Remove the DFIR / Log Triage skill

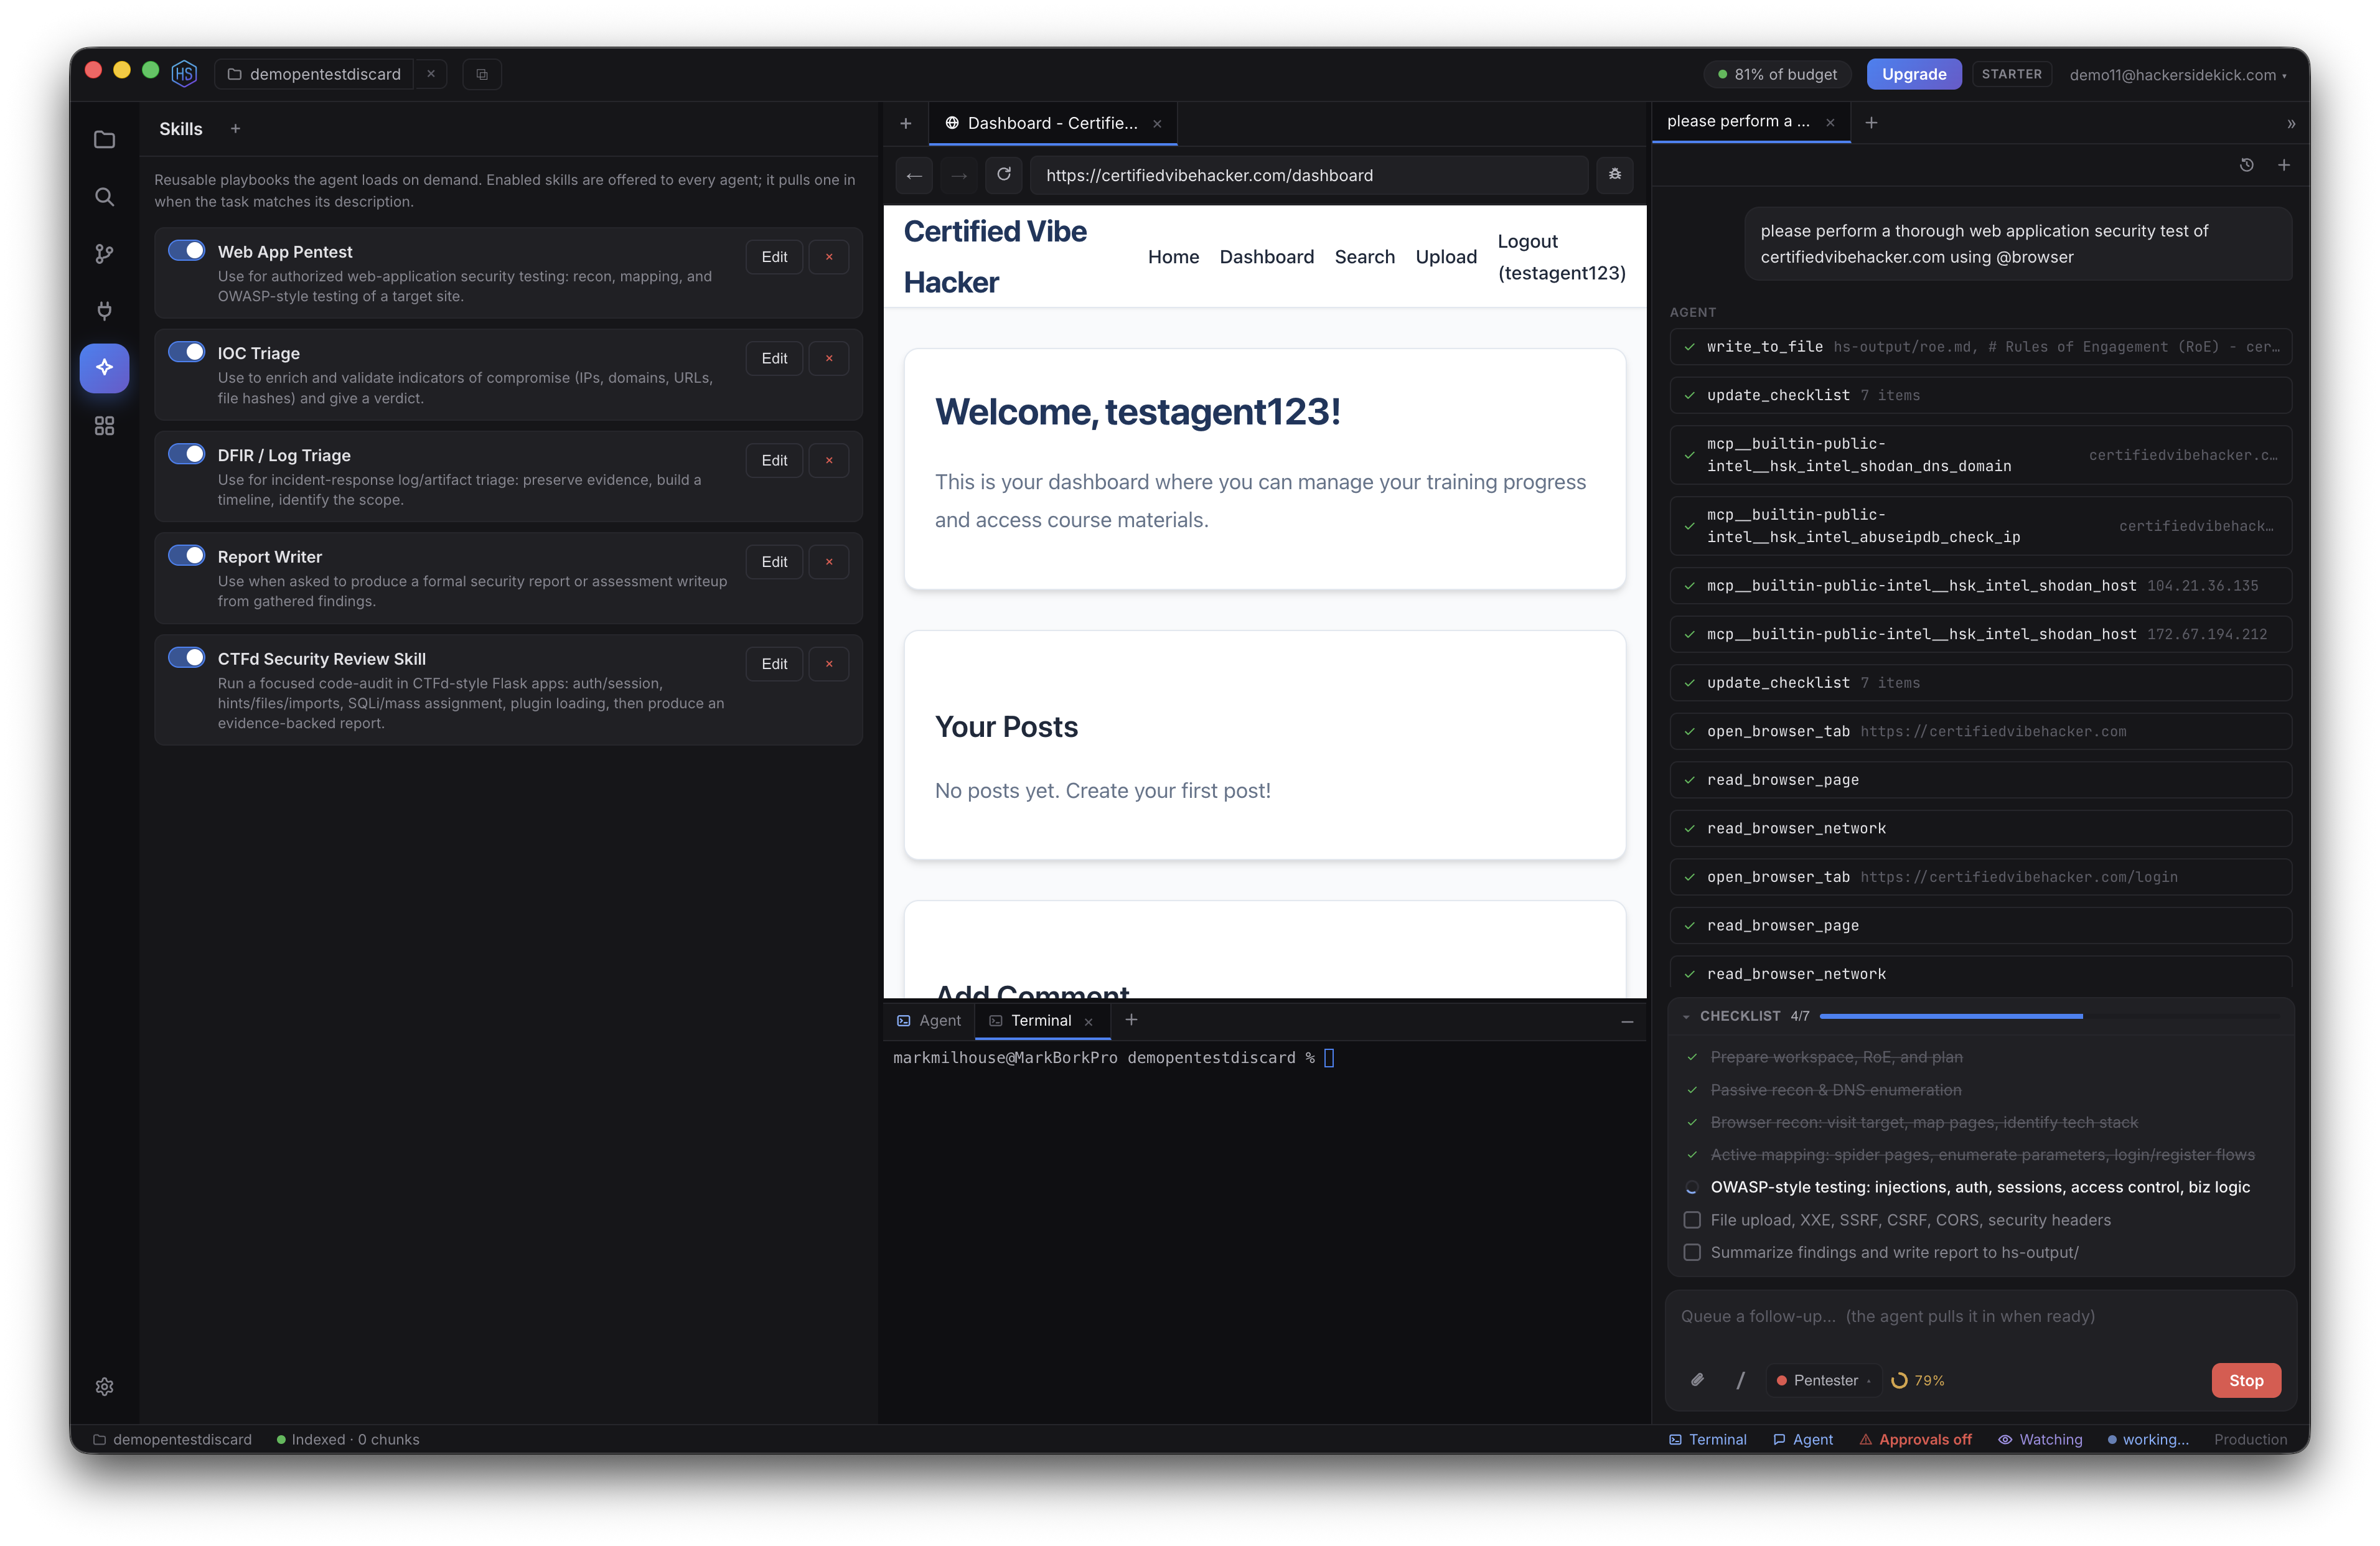point(828,460)
